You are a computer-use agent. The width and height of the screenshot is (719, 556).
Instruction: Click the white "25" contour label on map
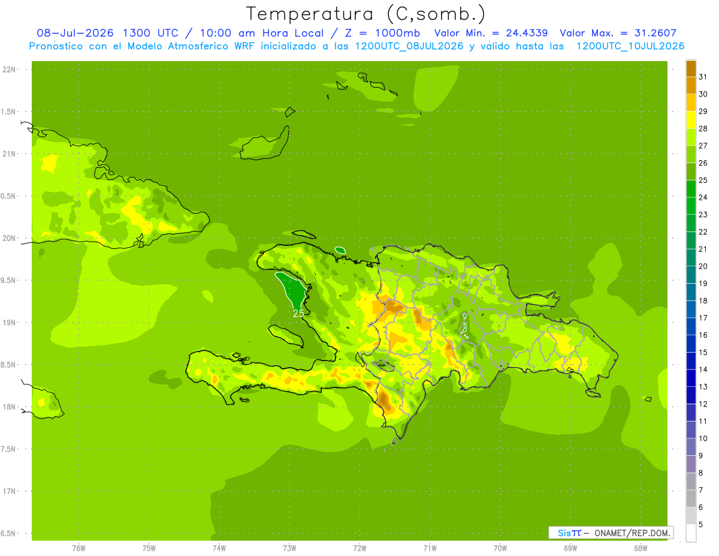point(298,313)
